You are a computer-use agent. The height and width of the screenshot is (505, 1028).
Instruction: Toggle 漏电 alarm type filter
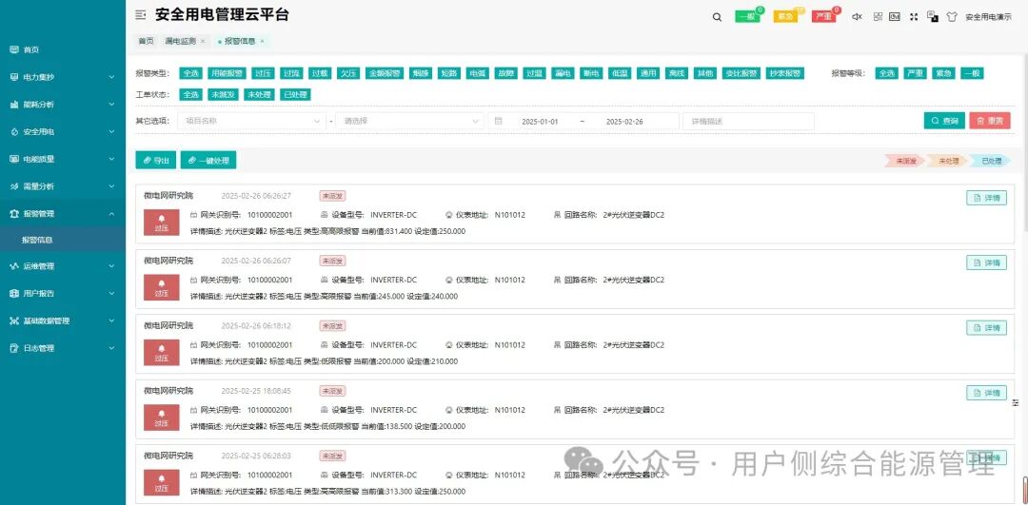[x=563, y=73]
